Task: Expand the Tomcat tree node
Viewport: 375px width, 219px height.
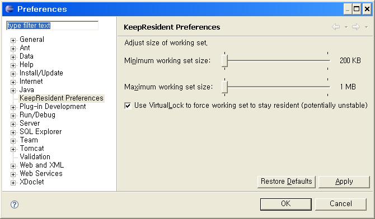Action: pyautogui.click(x=13, y=149)
